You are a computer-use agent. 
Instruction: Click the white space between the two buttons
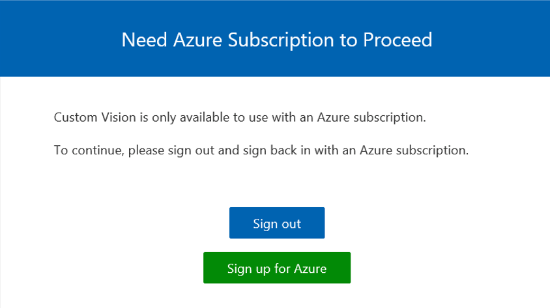pyautogui.click(x=276, y=245)
